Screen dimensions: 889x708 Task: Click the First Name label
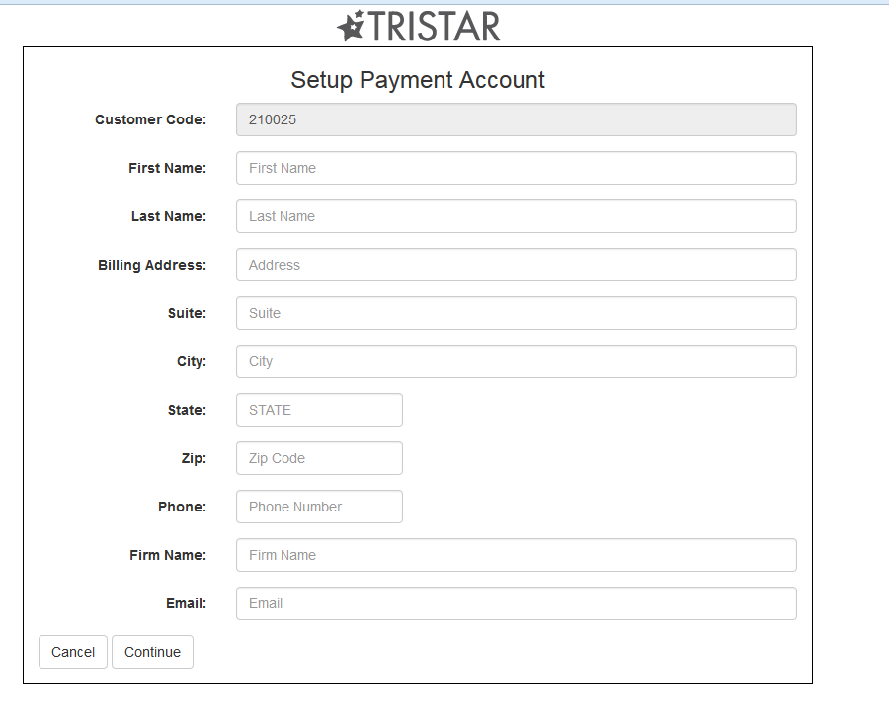tap(168, 168)
